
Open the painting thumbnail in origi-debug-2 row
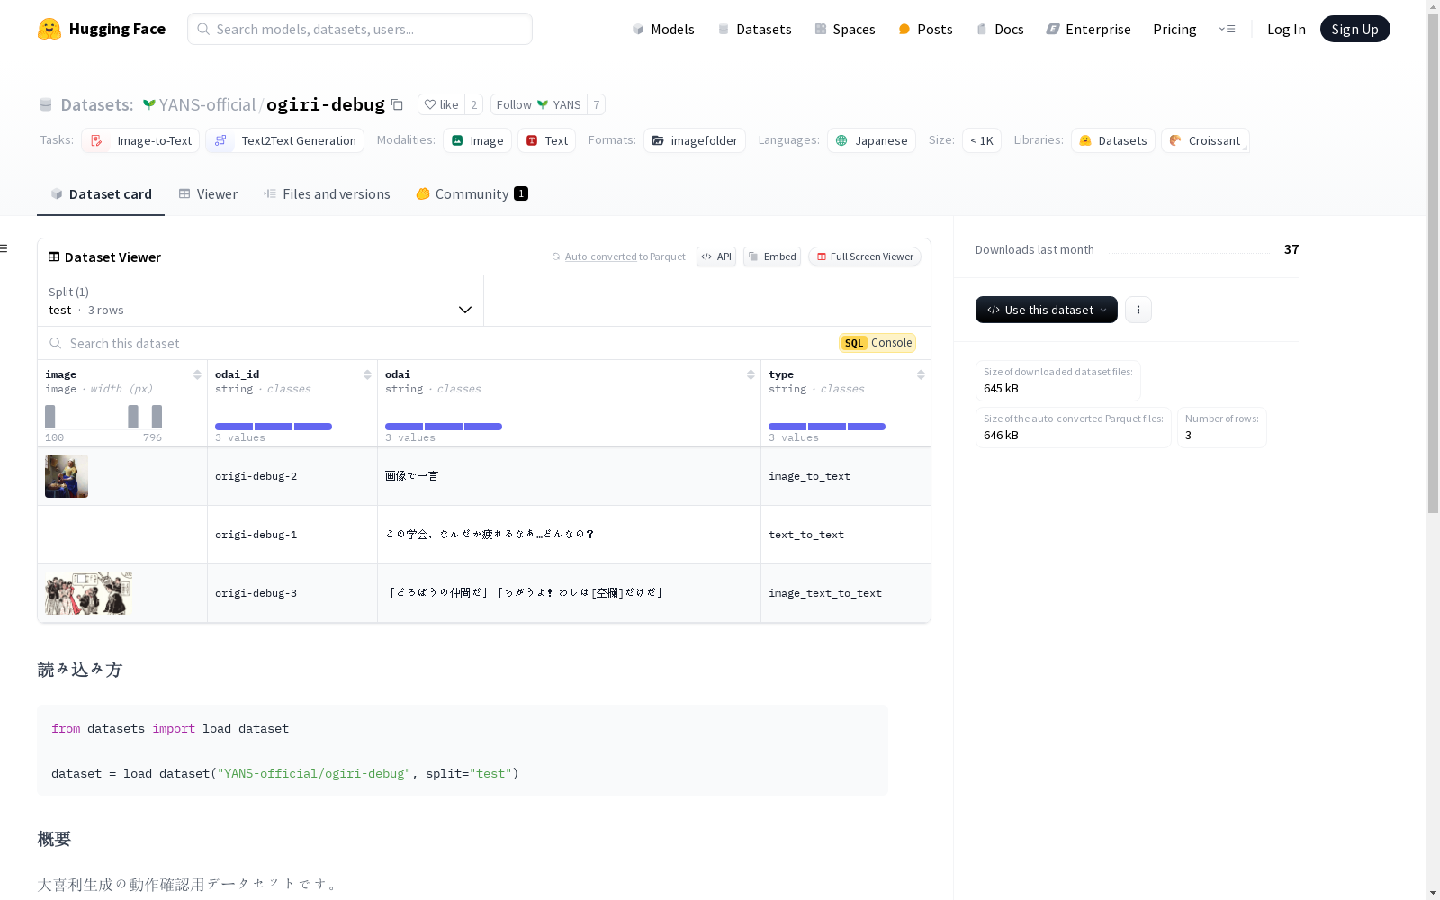pos(67,476)
